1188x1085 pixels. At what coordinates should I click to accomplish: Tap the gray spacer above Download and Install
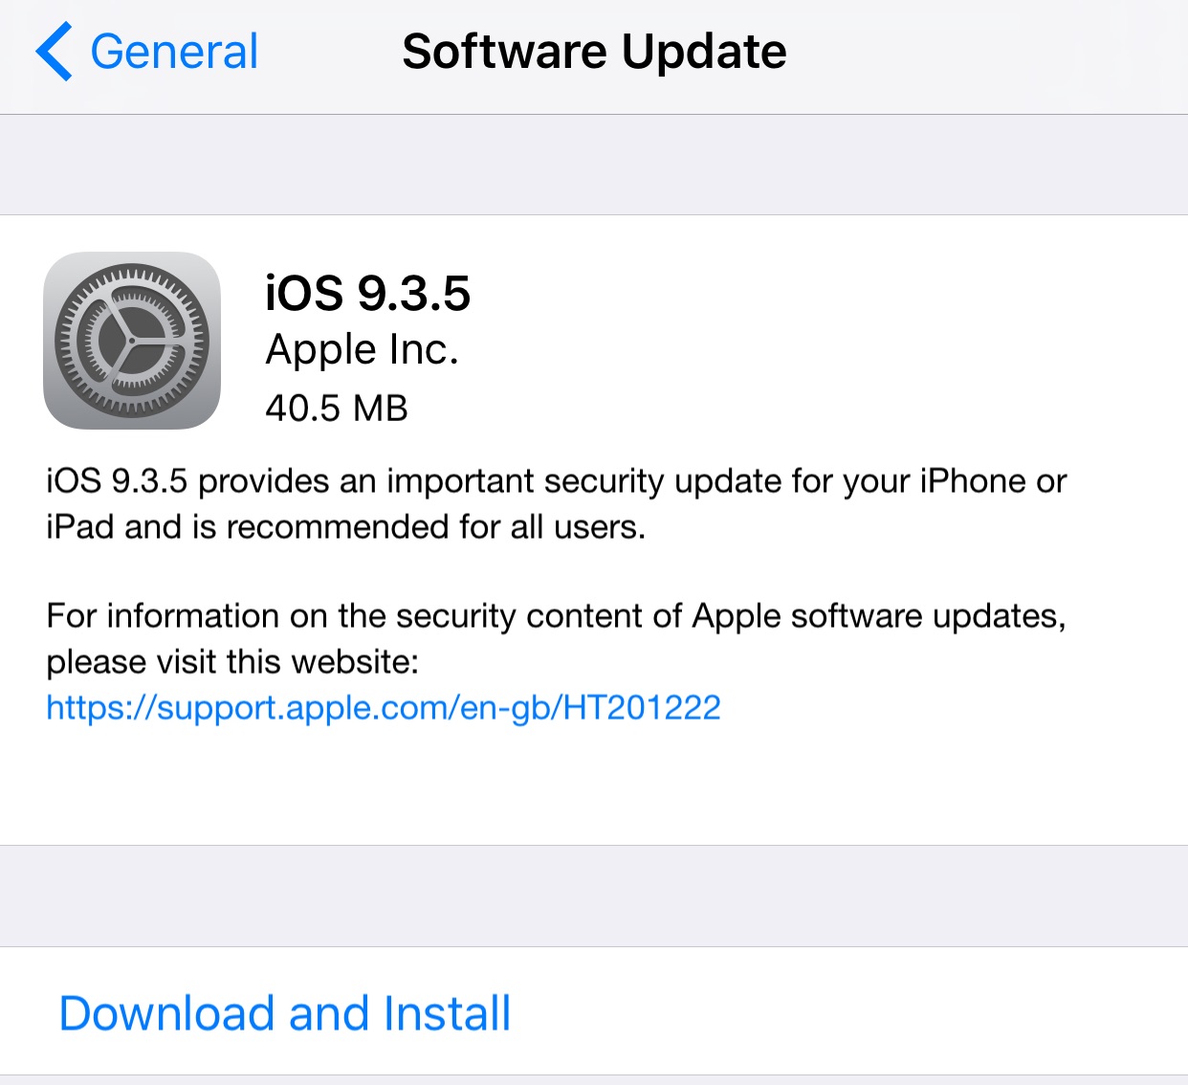(x=594, y=897)
